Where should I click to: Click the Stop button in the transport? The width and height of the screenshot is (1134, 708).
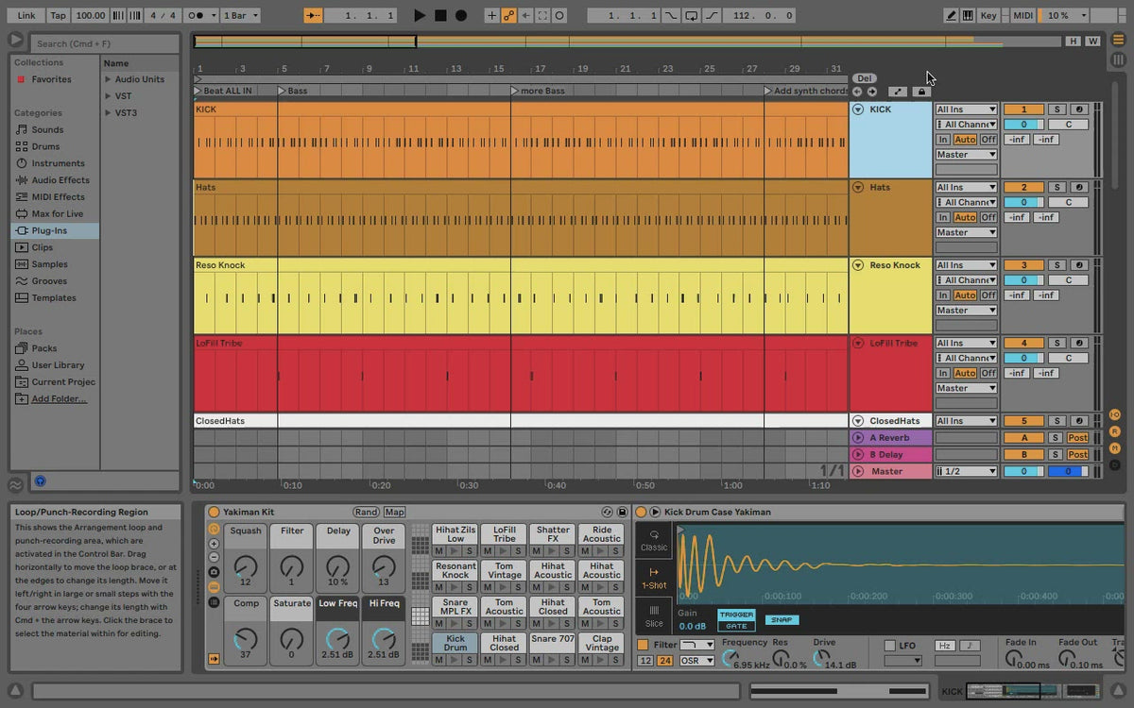[442, 15]
